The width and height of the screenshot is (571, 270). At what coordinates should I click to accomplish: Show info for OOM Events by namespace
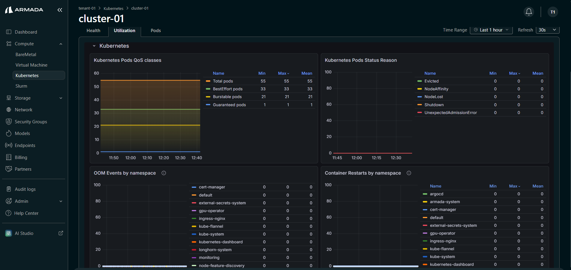click(x=164, y=173)
